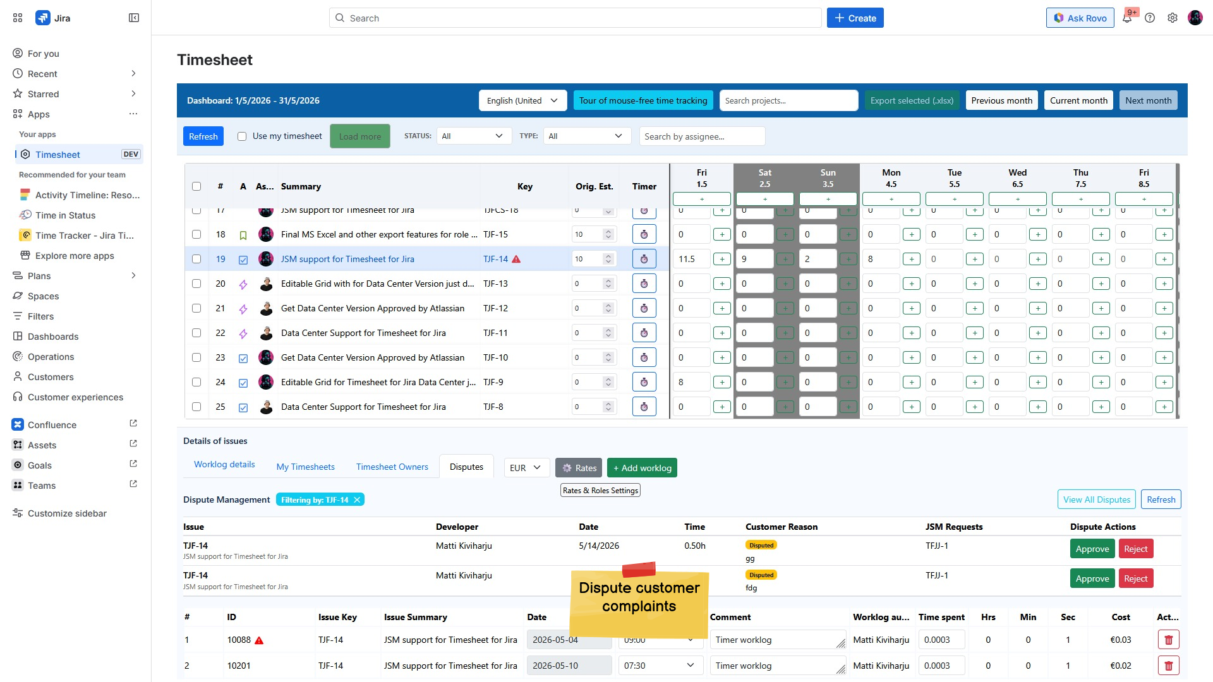This screenshot has height=682, width=1213.
Task: Open Dashboards in the sidebar
Action: 53,337
